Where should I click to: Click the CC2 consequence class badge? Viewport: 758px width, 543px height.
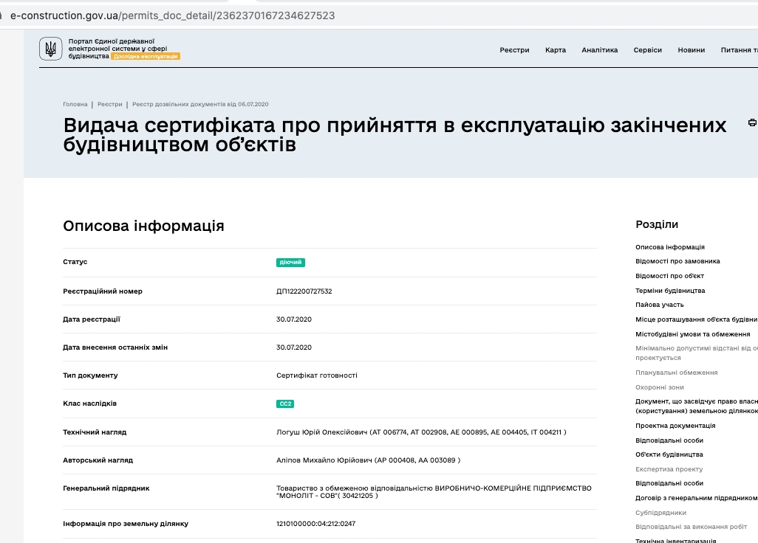[285, 404]
